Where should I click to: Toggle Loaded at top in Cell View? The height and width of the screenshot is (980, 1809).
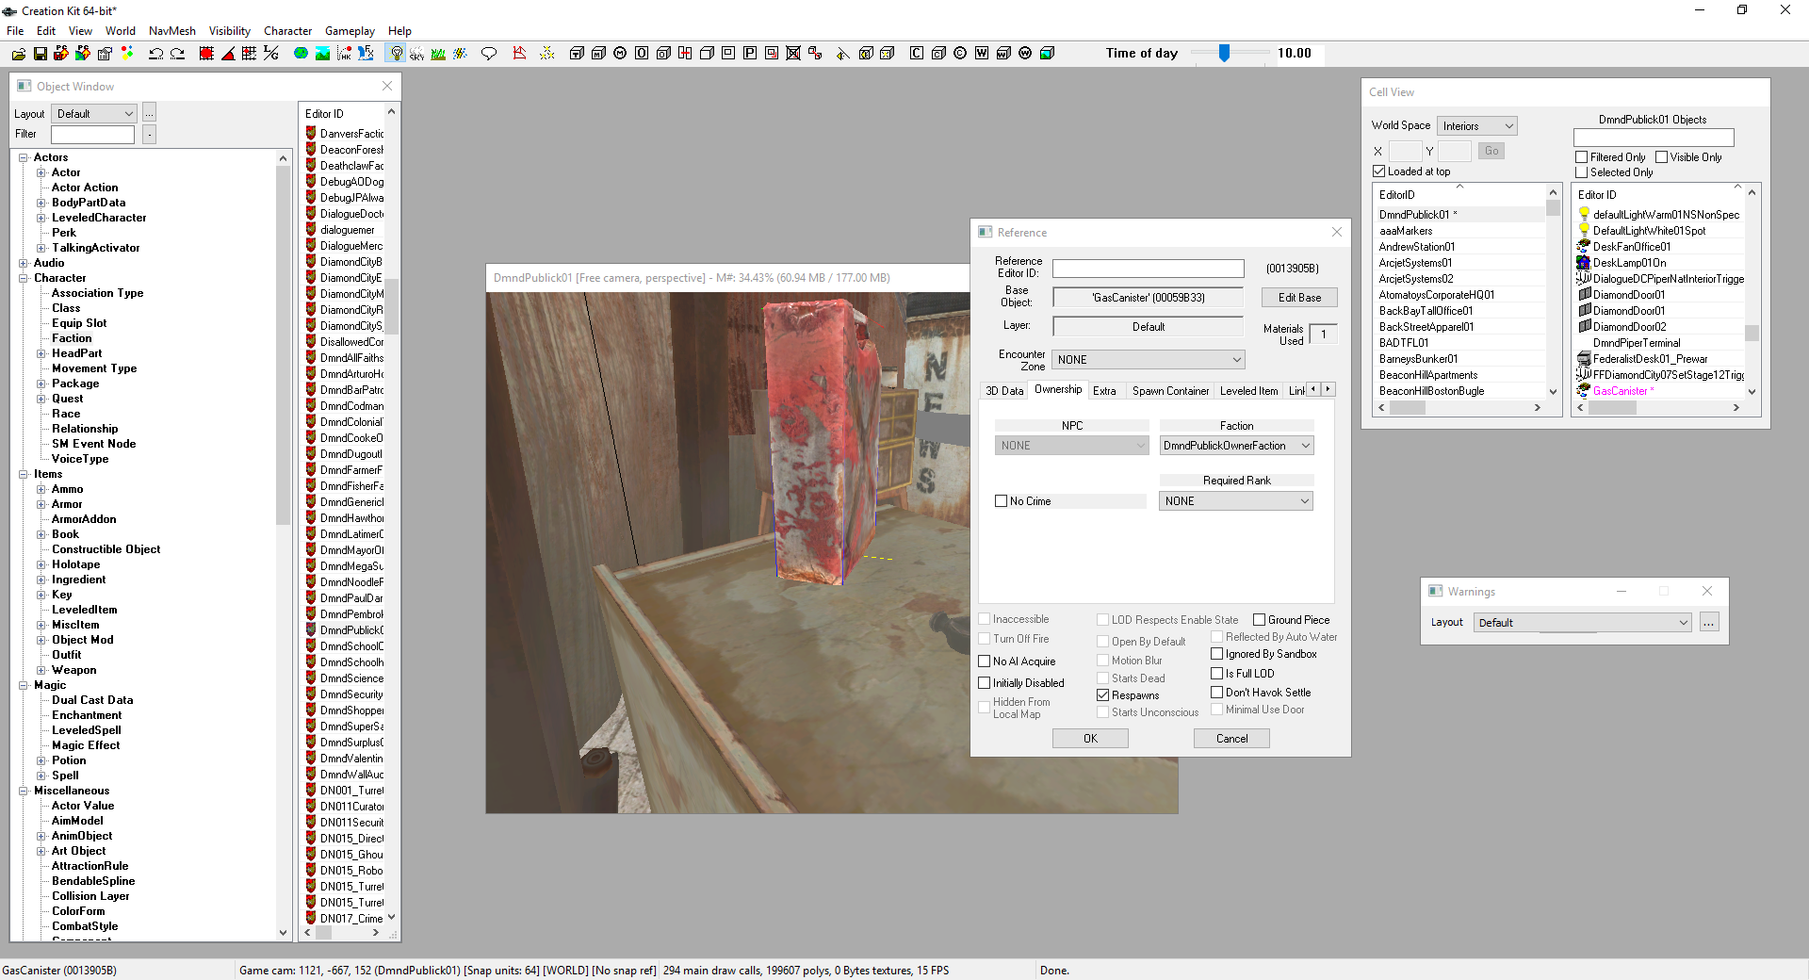click(1379, 171)
